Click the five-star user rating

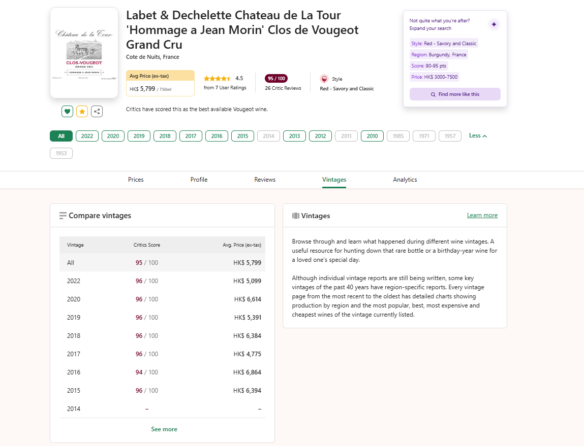(x=218, y=79)
